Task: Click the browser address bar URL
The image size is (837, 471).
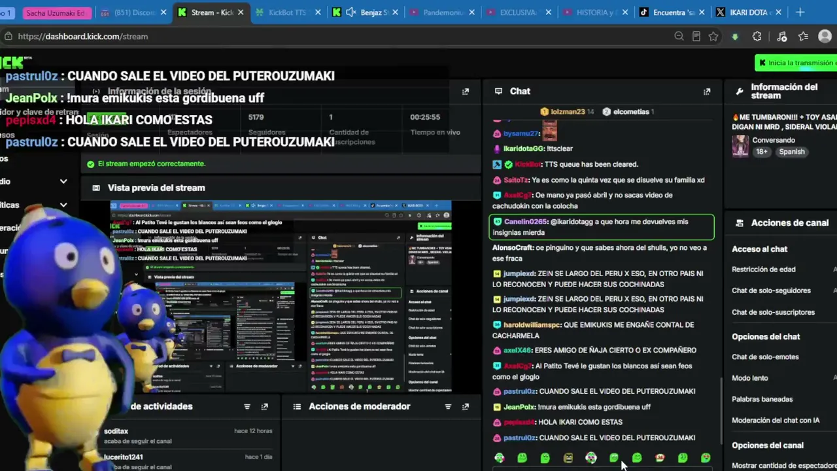Action: pos(83,37)
